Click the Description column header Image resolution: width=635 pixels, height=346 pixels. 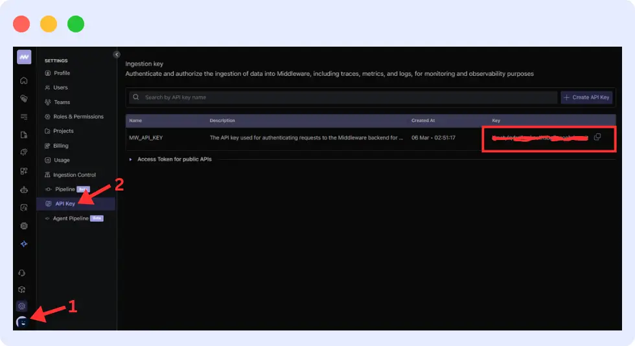(222, 121)
